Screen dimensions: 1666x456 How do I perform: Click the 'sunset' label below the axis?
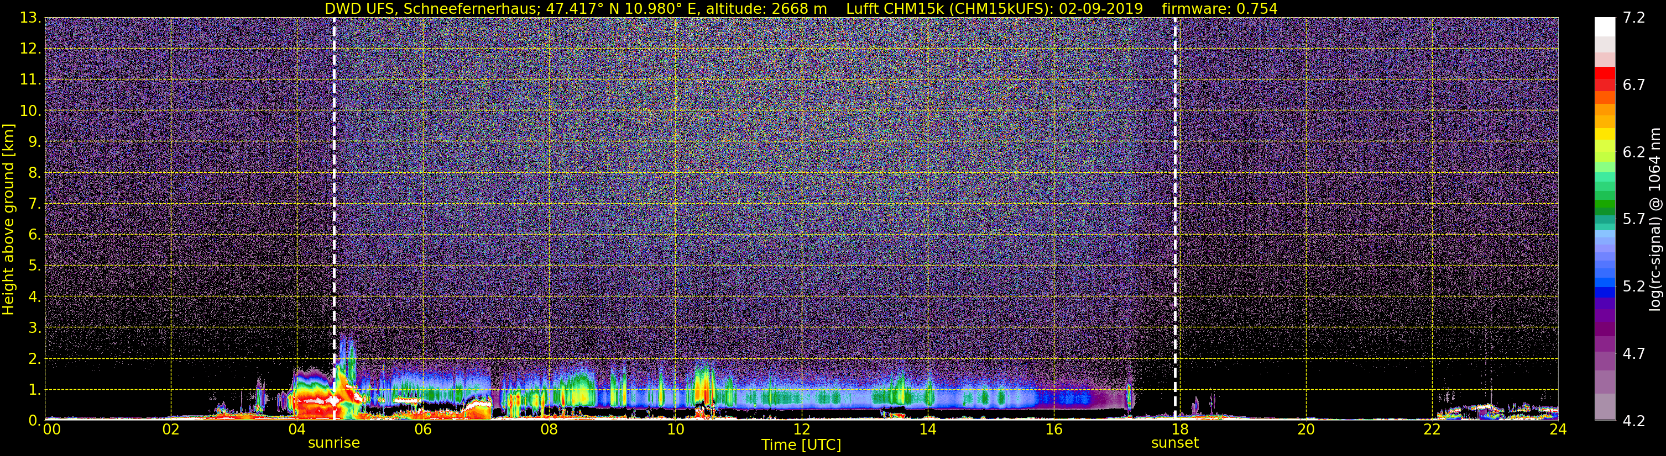point(1174,443)
